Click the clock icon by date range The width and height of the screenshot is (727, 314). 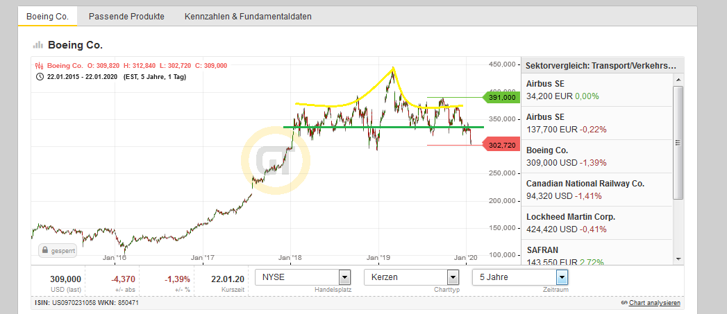coord(40,76)
